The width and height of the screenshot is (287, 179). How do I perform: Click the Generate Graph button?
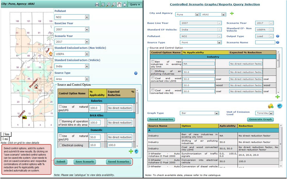click(x=260, y=119)
